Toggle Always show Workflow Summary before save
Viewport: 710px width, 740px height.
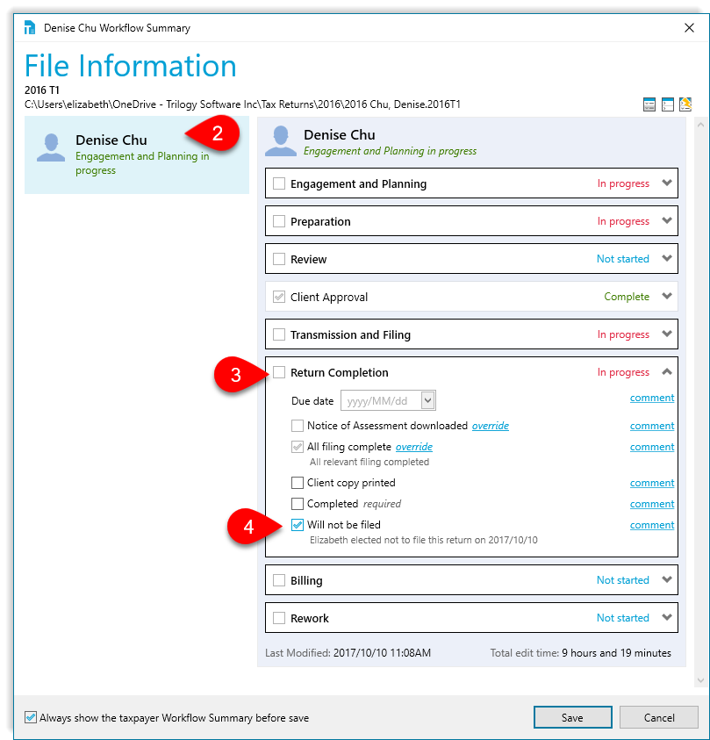pos(31,717)
